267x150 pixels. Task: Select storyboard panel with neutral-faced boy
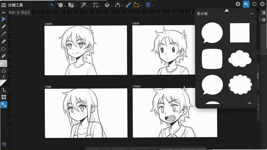tap(164, 50)
